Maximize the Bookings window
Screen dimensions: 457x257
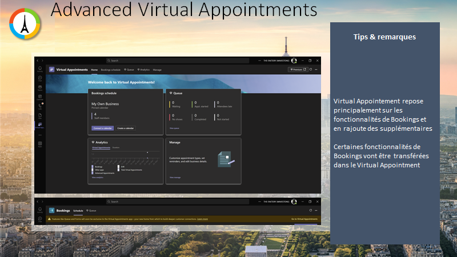310,202
